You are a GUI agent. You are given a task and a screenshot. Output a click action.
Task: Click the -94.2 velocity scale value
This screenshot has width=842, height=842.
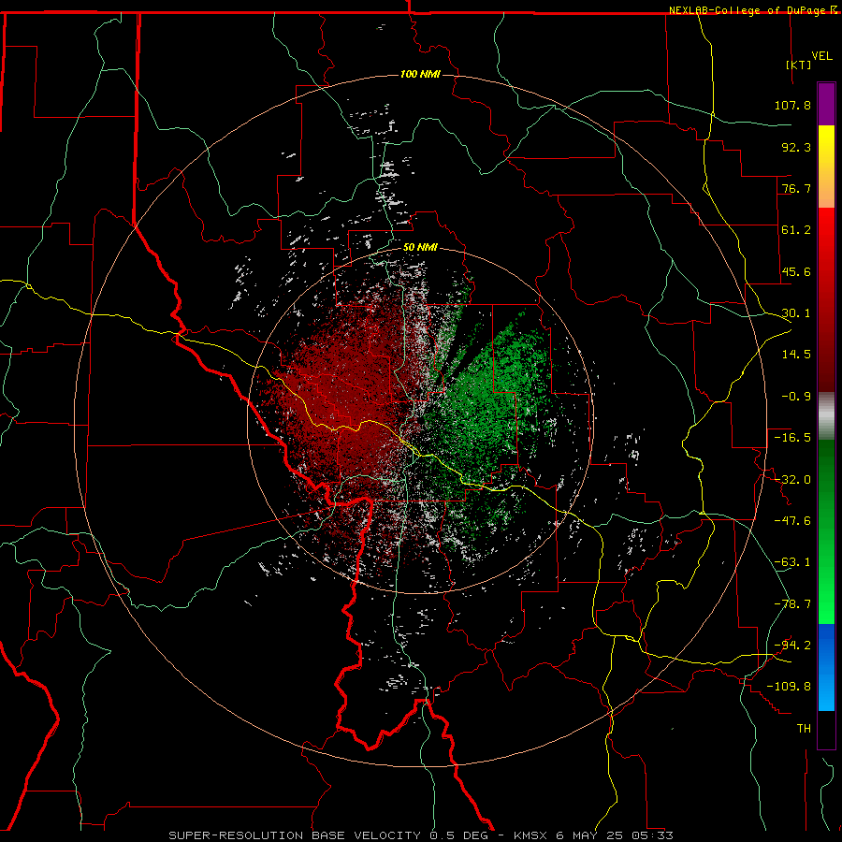click(792, 646)
